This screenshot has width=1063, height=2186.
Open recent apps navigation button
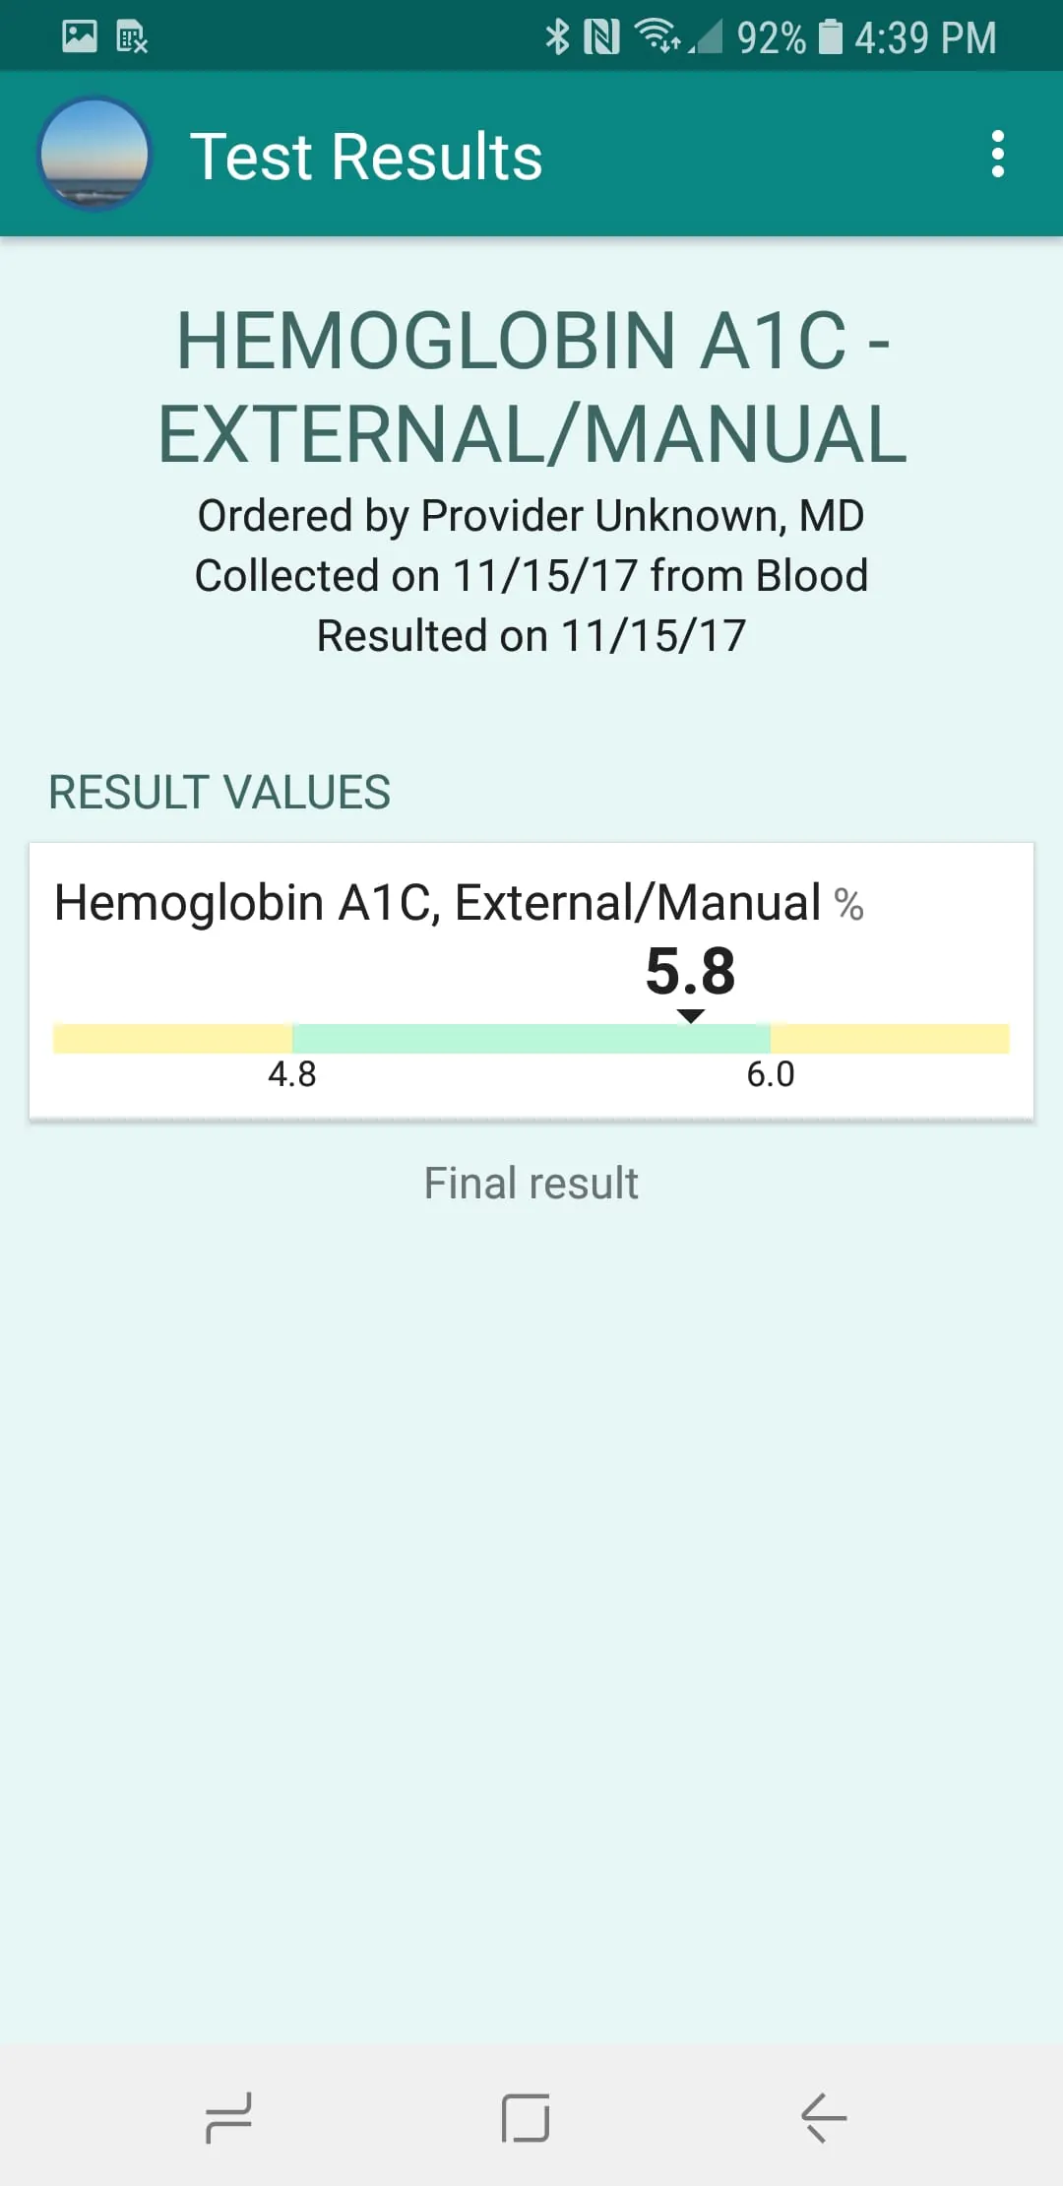228,2117
